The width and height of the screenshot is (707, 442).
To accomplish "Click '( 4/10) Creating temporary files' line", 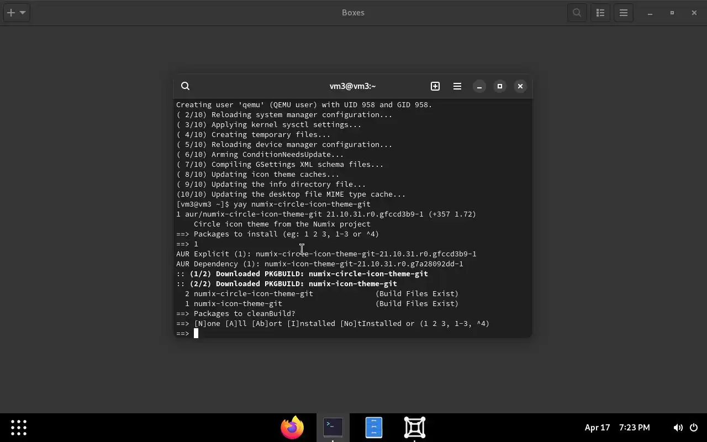I will tap(254, 135).
